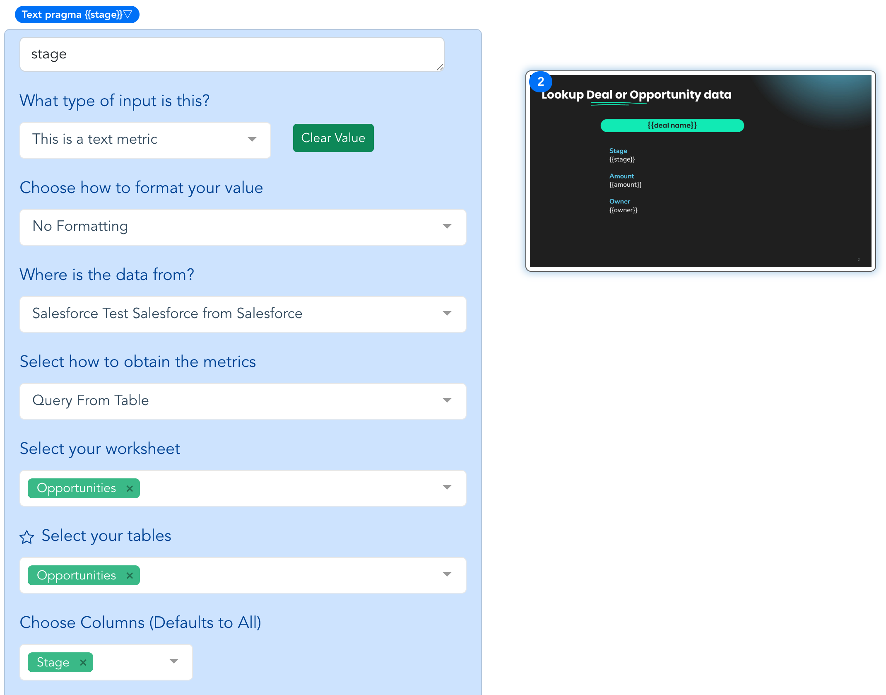Expand the tables selector arrow
Image resolution: width=886 pixels, height=695 pixels.
coord(447,574)
